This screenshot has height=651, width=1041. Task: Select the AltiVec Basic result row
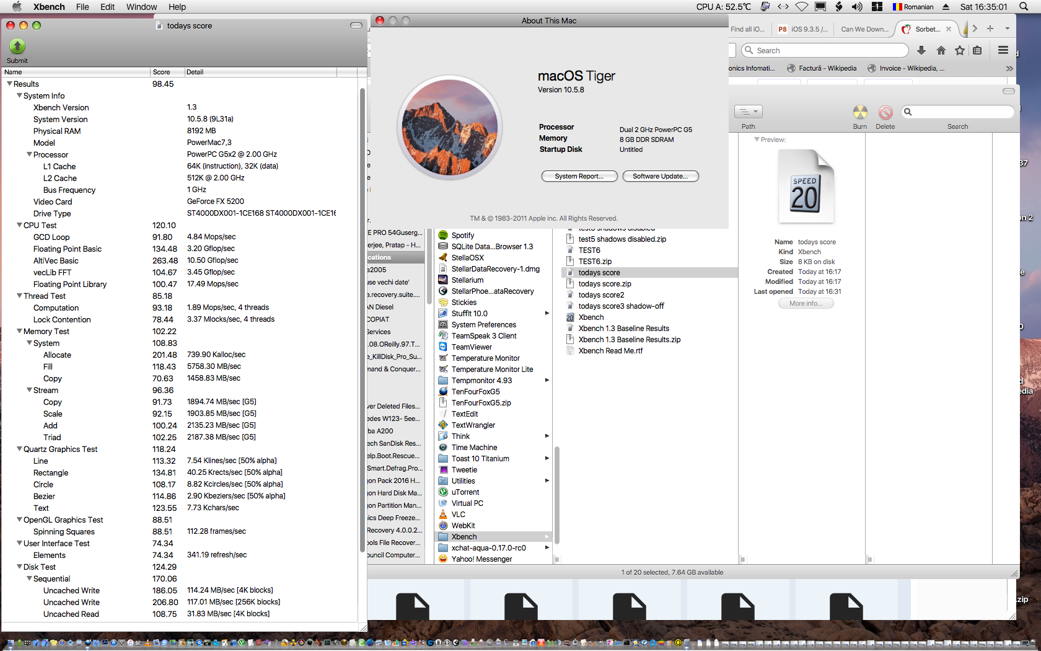[180, 260]
